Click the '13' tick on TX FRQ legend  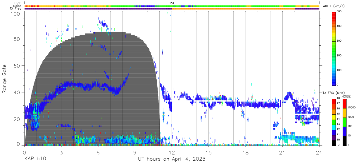tap(339, 124)
